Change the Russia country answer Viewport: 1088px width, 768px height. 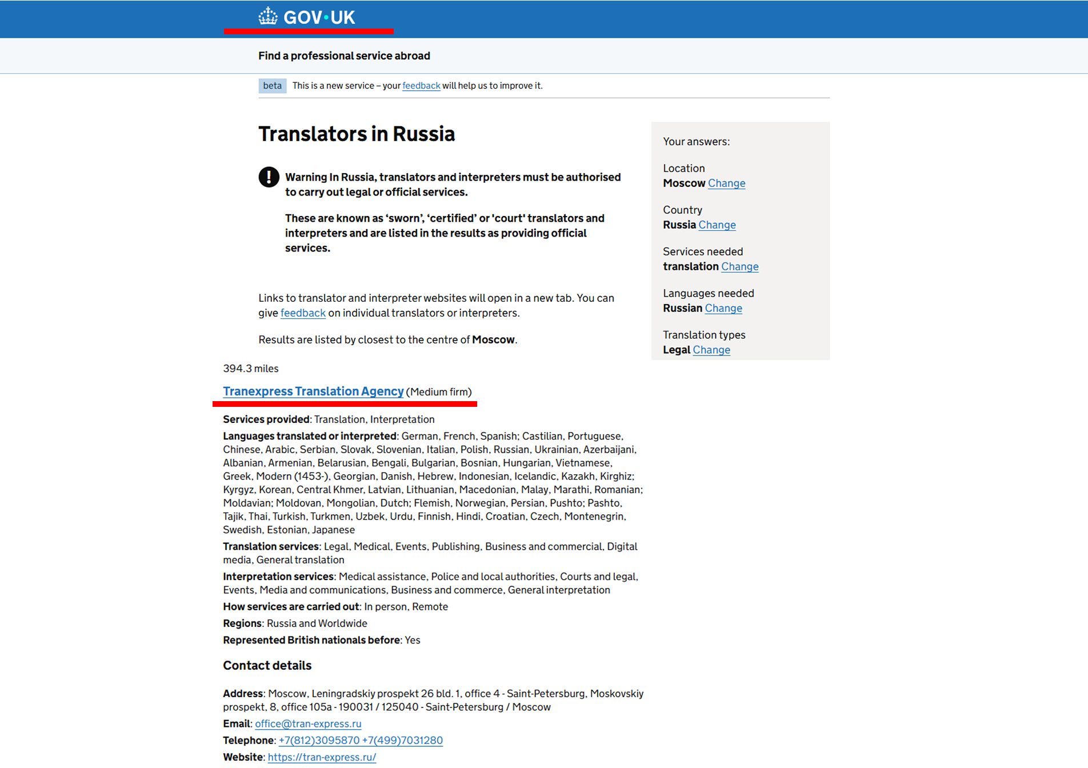(717, 225)
